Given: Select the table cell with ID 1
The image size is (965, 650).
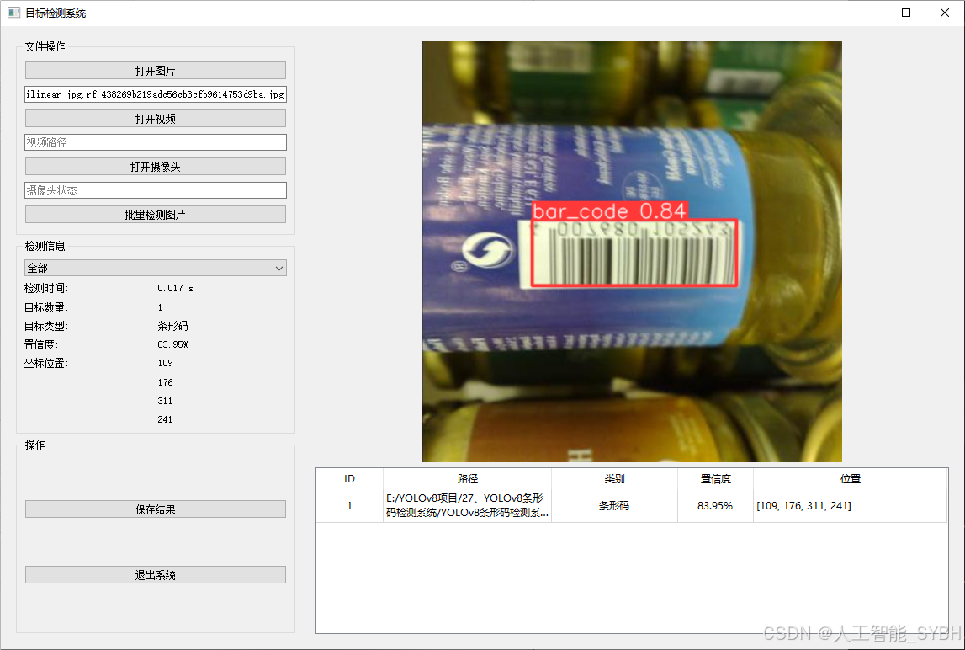Looking at the screenshot, I should pos(349,505).
